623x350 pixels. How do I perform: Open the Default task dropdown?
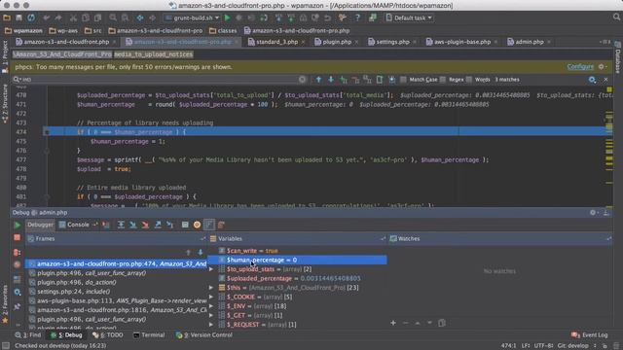click(x=409, y=17)
